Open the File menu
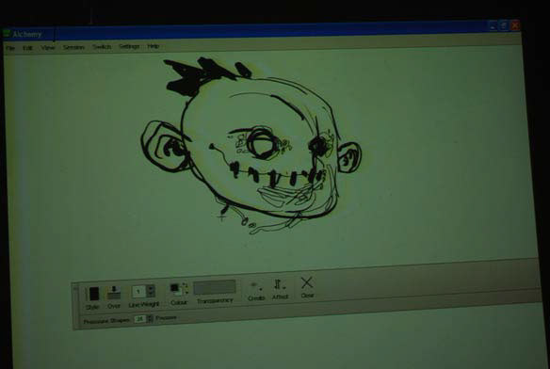Viewport: 550px width, 369px height. tap(10, 48)
